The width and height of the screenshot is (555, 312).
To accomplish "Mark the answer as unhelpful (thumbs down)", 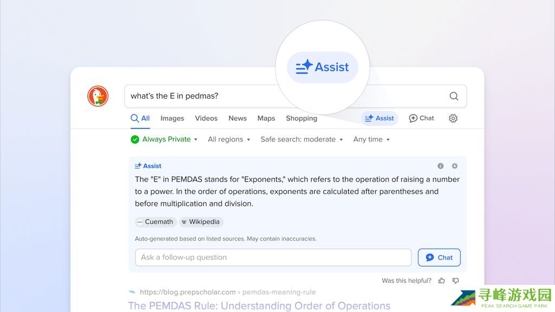I will pyautogui.click(x=455, y=281).
